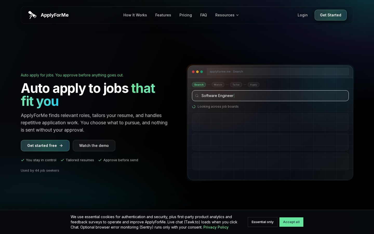Click the 'Auto apply for jobs' tagline
This screenshot has height=234, width=374.
click(72, 75)
